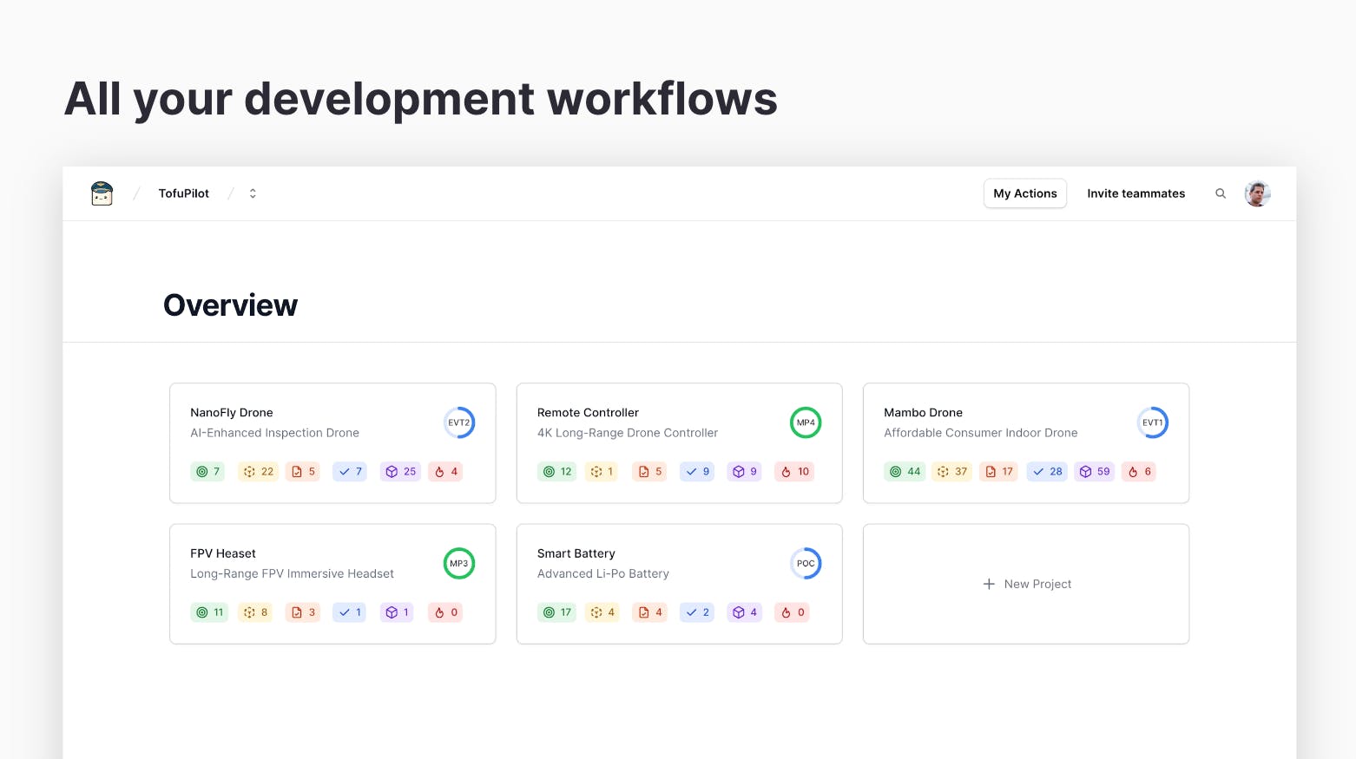Click the Long-Range FPV Immersive Headset description

pos(292,573)
